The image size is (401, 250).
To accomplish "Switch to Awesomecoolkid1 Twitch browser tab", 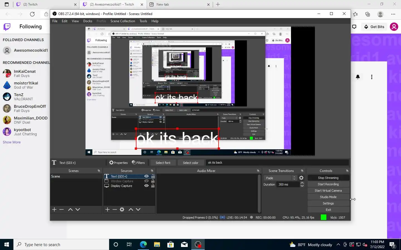I will click(x=113, y=4).
